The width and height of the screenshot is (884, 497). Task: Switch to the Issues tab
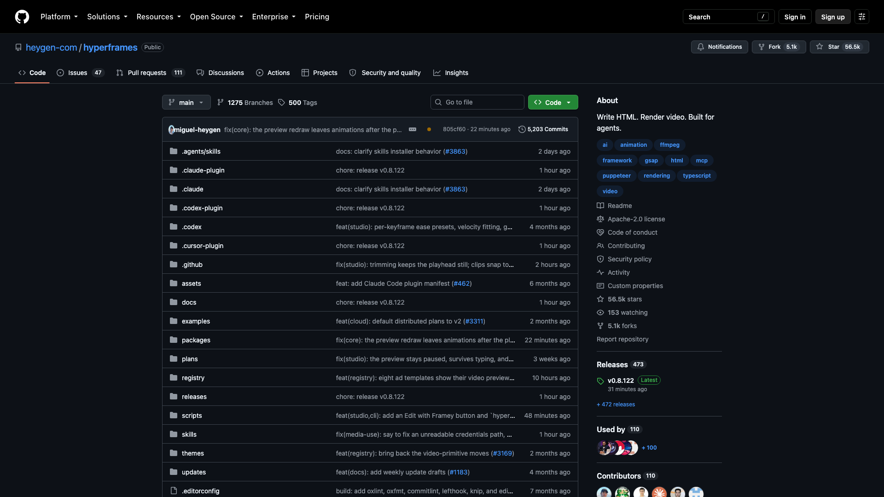80,73
